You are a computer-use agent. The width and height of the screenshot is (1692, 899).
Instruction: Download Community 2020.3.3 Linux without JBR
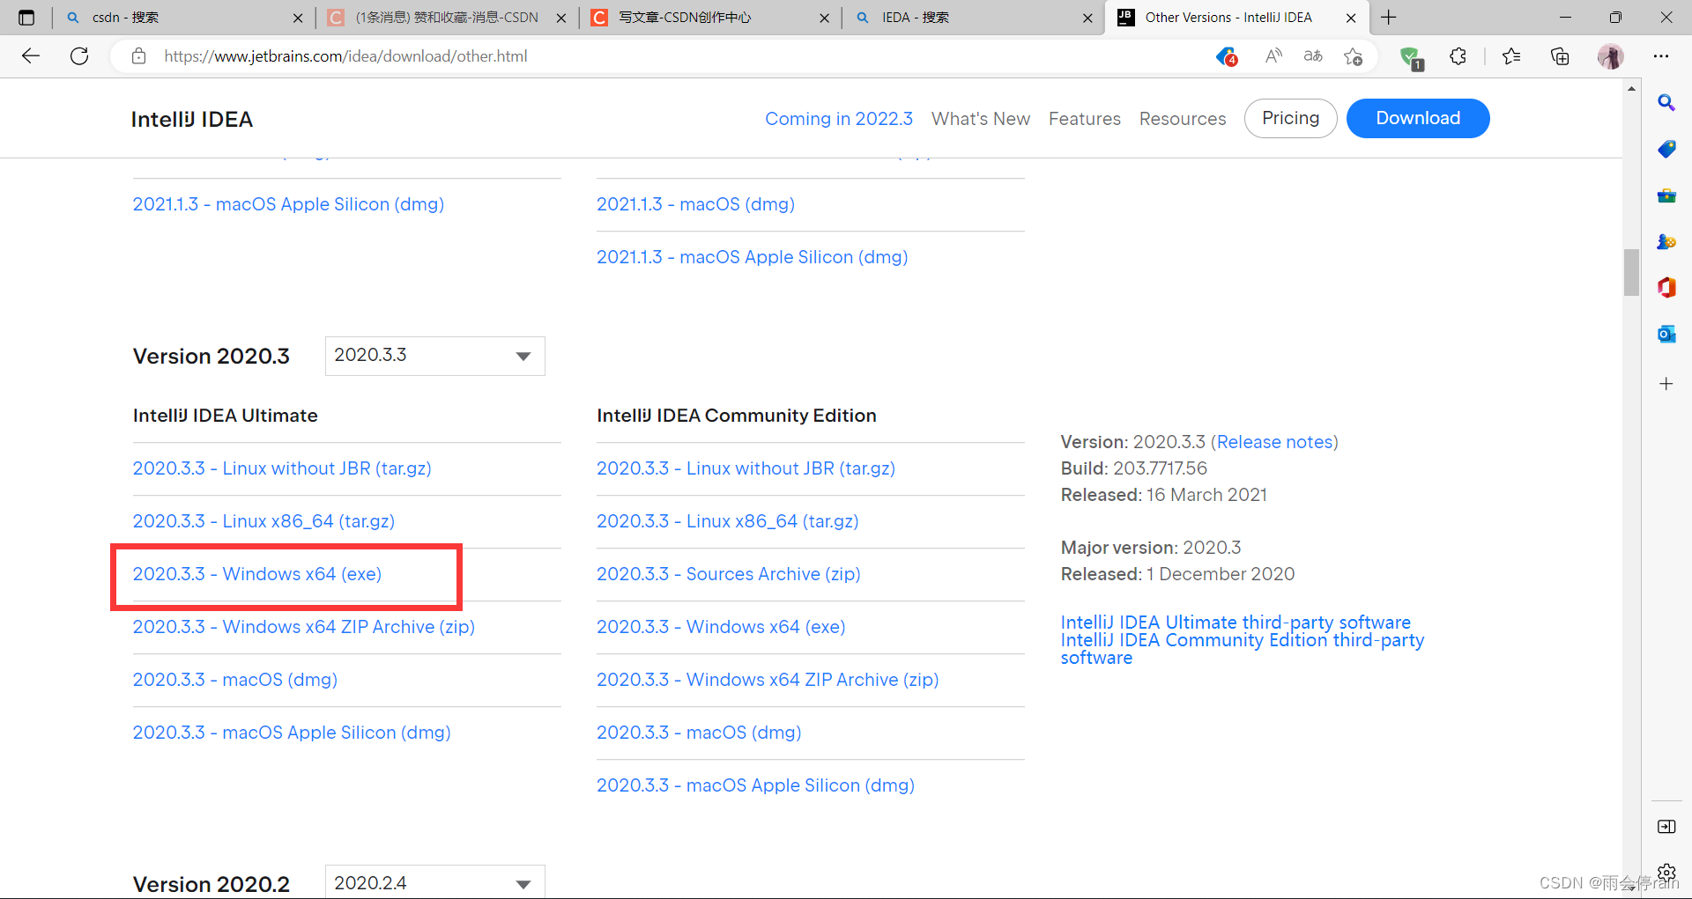coord(746,468)
